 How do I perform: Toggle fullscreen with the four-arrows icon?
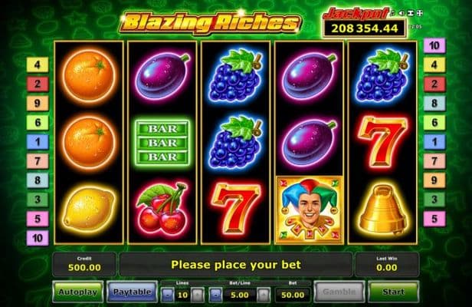click(420, 13)
